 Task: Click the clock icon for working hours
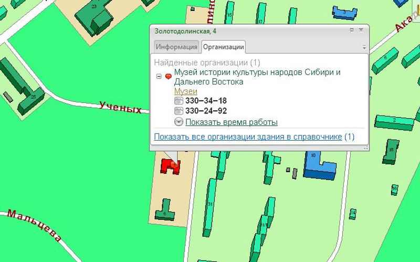click(178, 122)
